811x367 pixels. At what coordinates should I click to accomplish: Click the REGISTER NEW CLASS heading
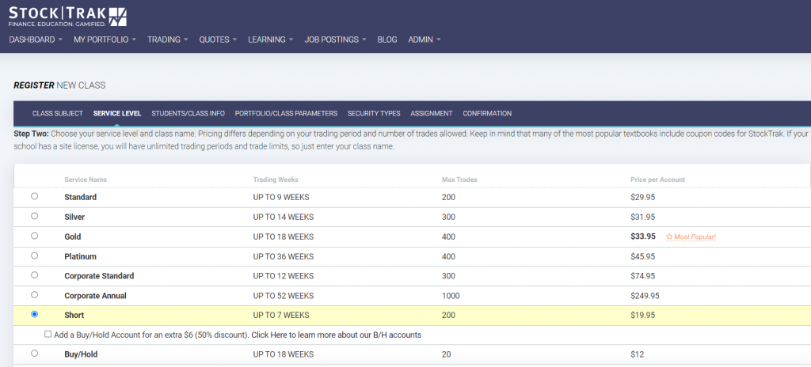point(59,85)
